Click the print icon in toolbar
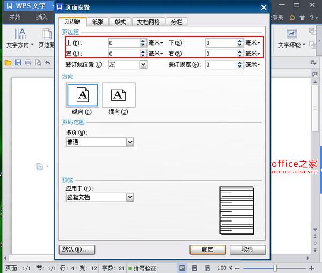This screenshot has width=322, height=273. [x=28, y=62]
